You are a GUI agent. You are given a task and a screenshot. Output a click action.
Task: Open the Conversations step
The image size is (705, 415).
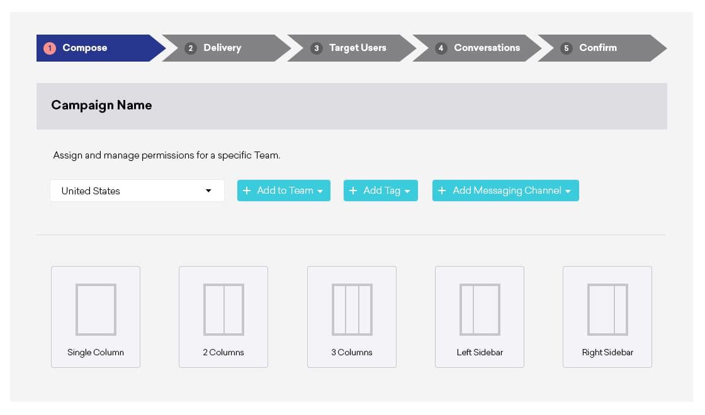pos(487,48)
